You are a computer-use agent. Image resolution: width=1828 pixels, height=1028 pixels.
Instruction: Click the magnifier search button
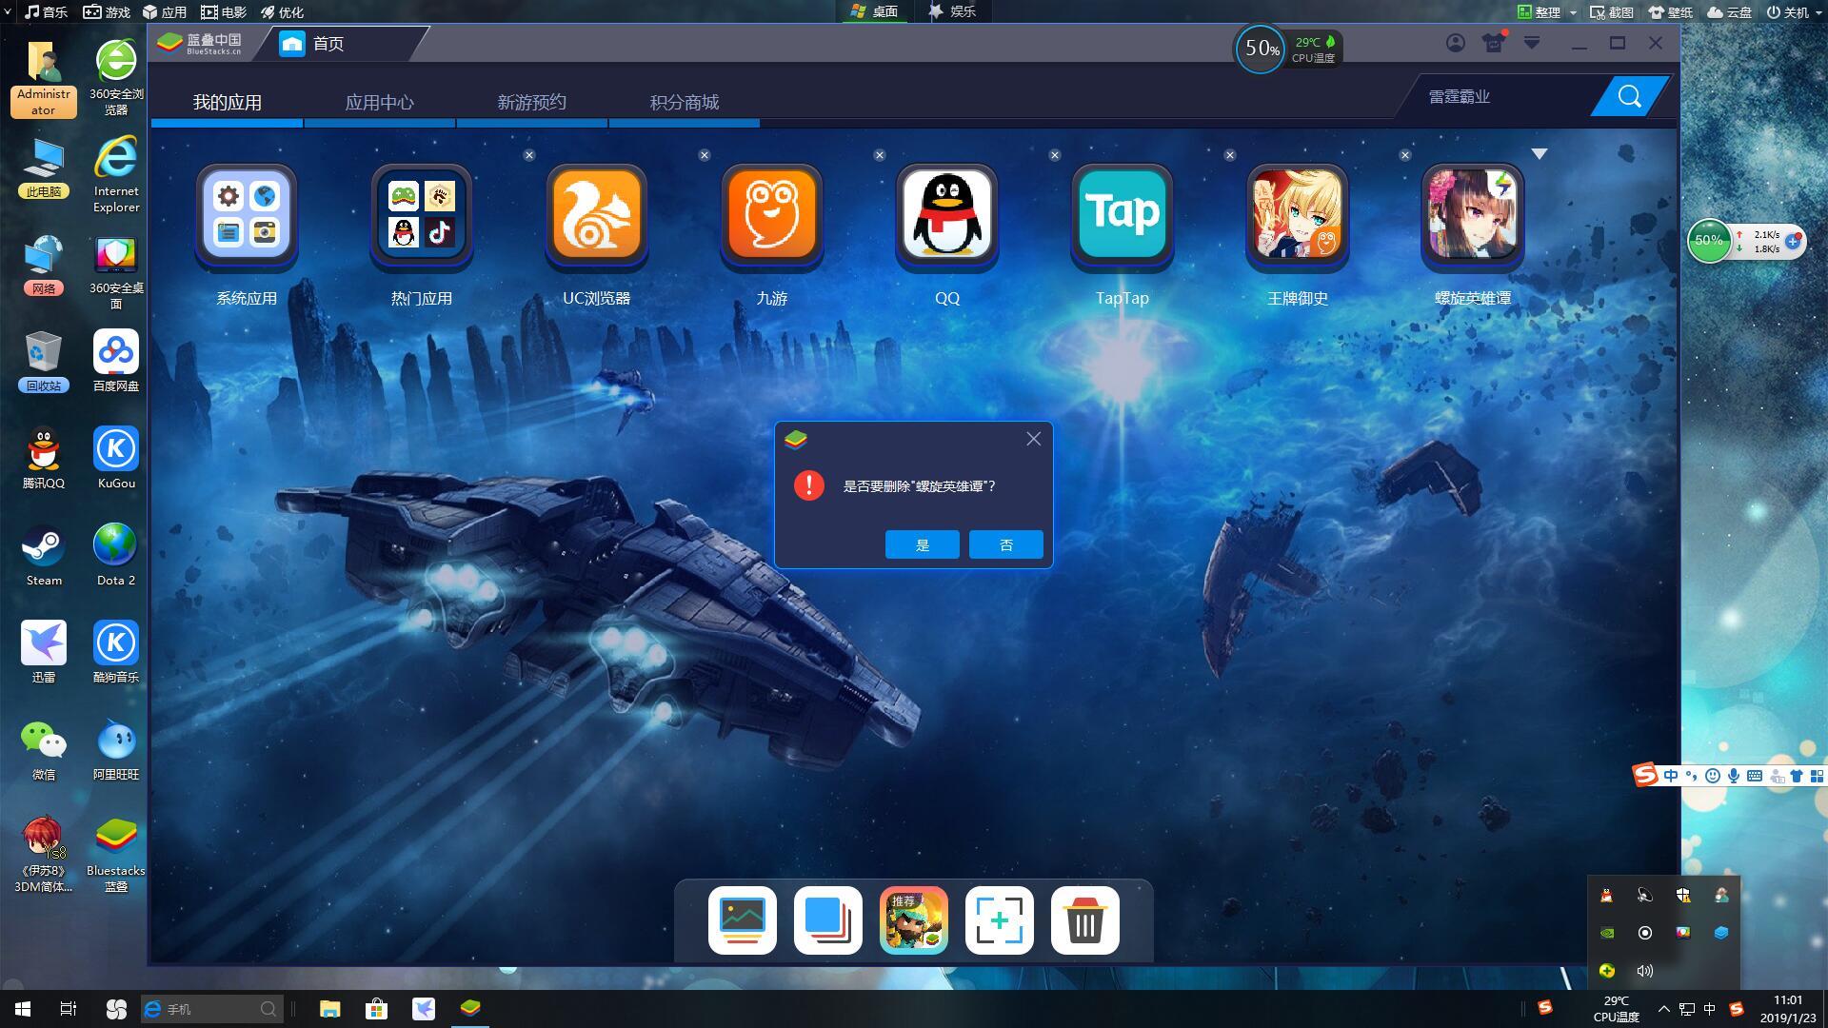(x=1629, y=96)
